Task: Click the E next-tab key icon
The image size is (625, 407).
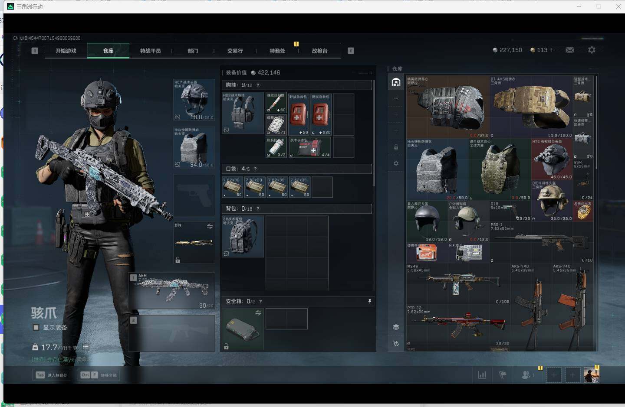Action: 351,51
